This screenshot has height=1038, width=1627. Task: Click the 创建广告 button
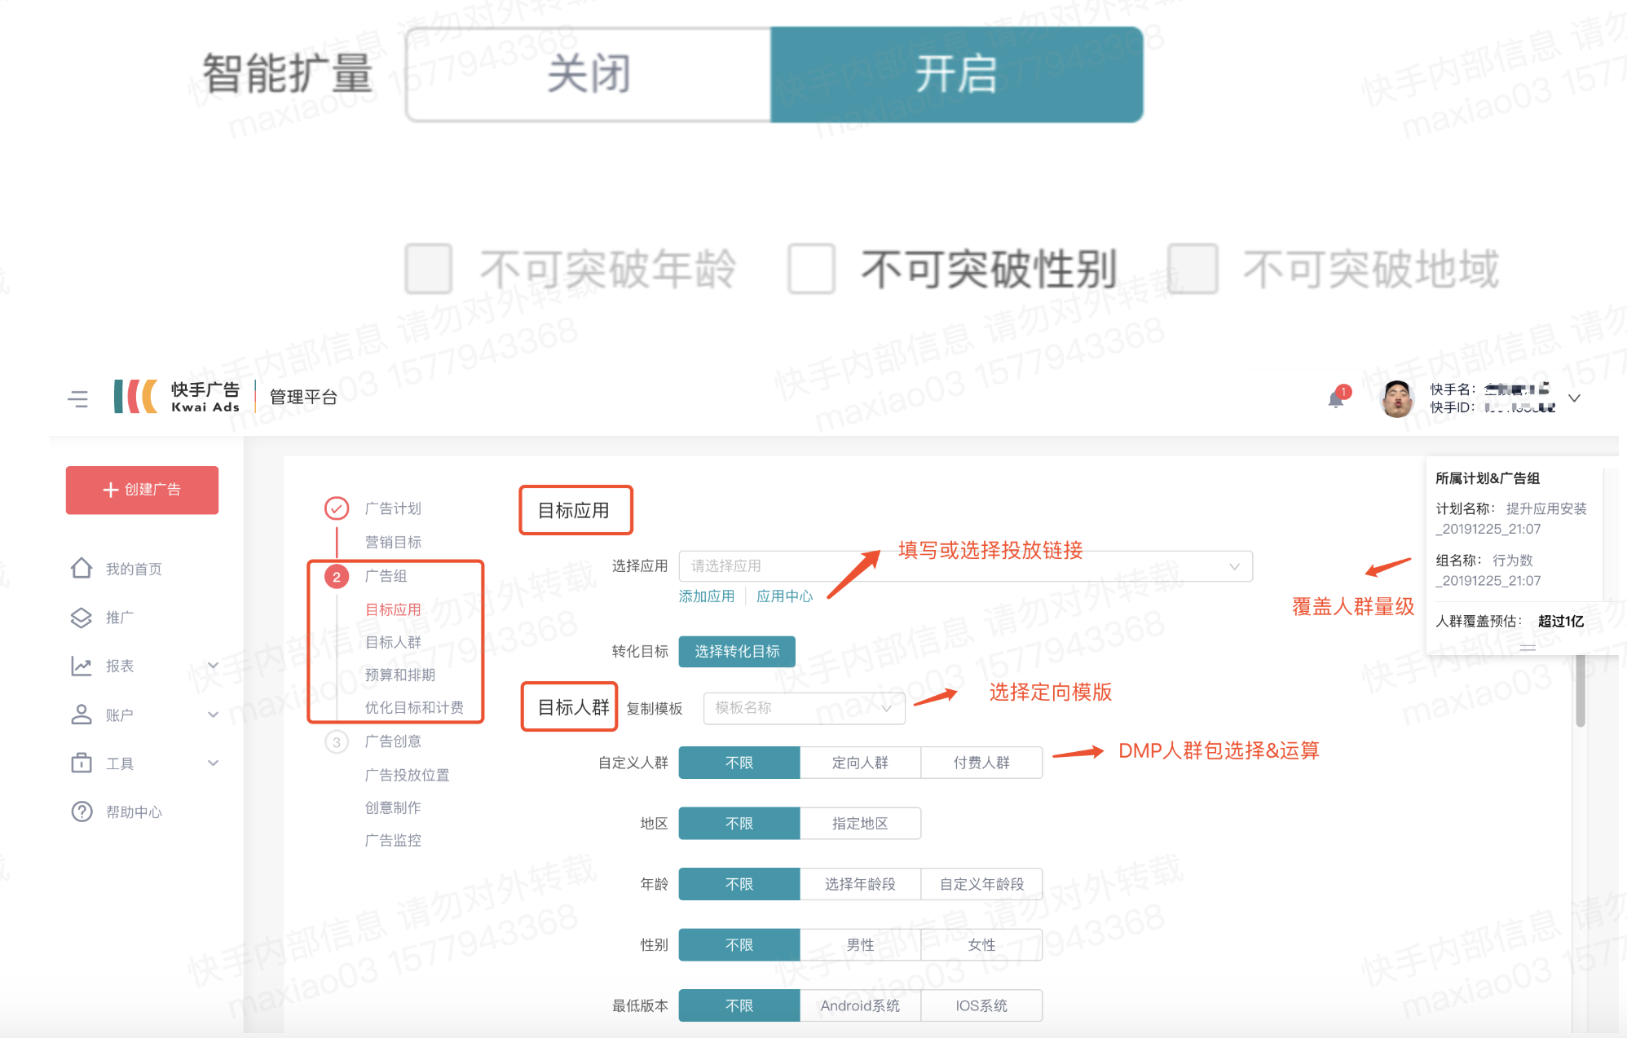(142, 490)
